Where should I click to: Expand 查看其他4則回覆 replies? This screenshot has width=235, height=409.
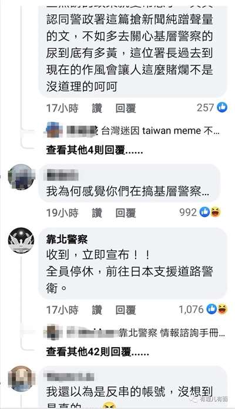click(95, 150)
